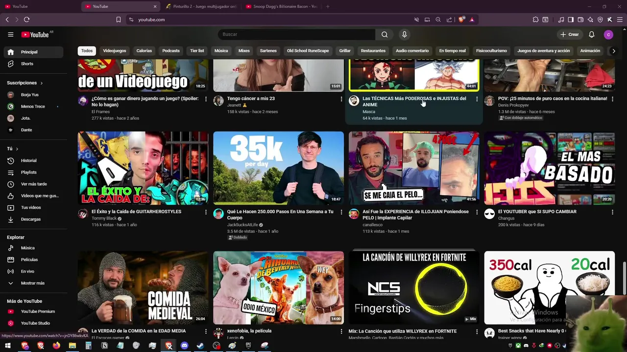Viewport: 627px width, 352px height.
Task: Open YouTube Studio link
Action: [x=33, y=323]
